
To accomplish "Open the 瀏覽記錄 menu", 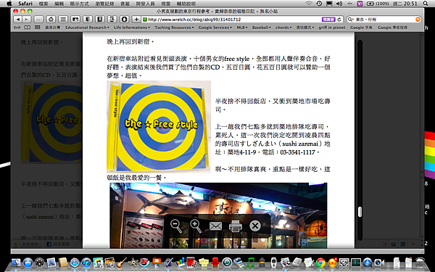I will [x=104, y=4].
